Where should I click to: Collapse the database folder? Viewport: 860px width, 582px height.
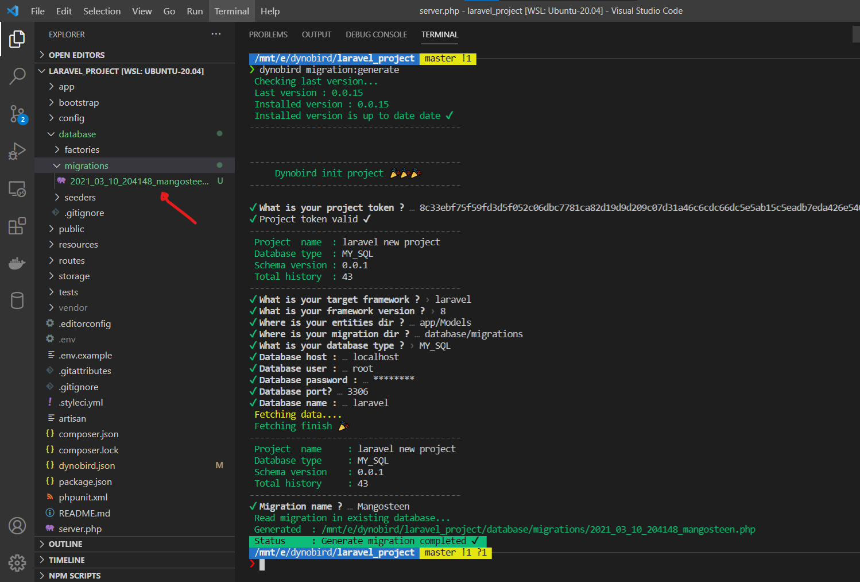134,134
